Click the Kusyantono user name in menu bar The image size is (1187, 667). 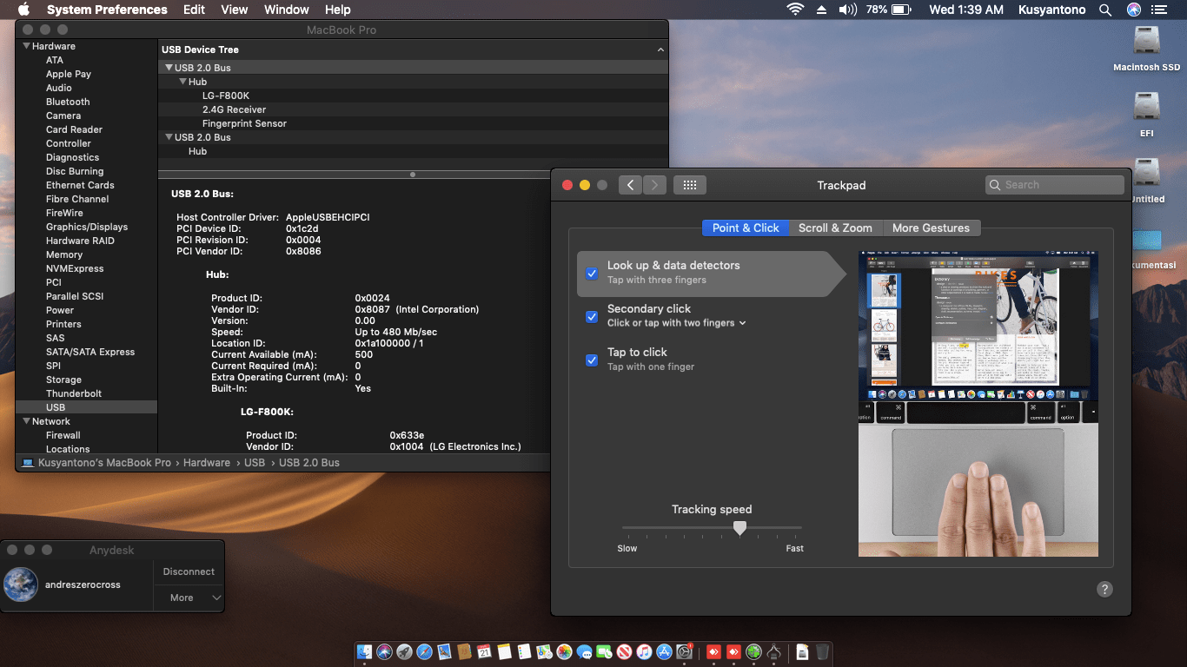coord(1051,10)
